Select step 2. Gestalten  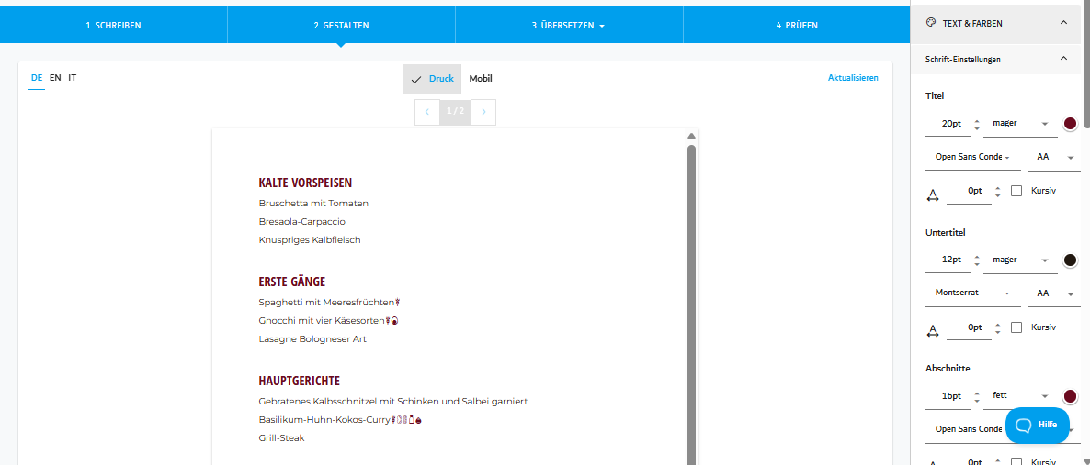click(x=341, y=25)
